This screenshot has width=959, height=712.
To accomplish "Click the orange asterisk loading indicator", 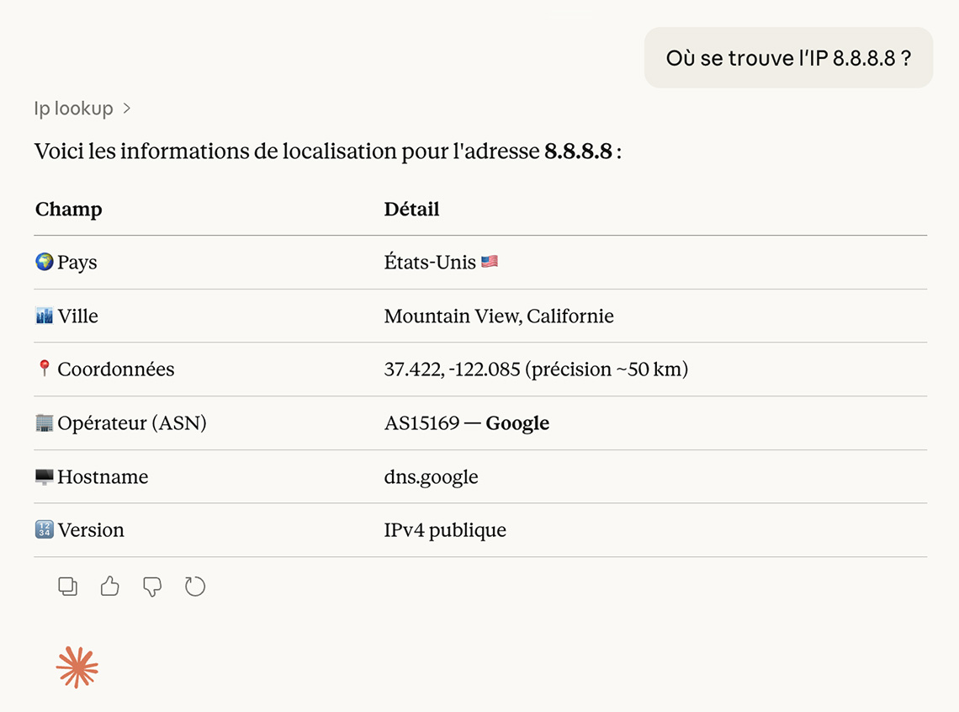I will coord(77,667).
